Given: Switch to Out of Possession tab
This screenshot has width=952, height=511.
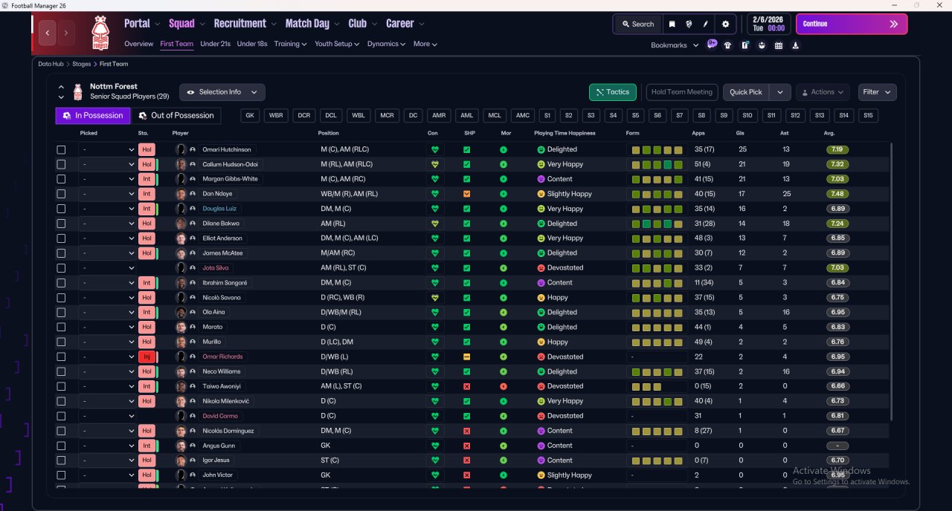Looking at the screenshot, I should (176, 115).
